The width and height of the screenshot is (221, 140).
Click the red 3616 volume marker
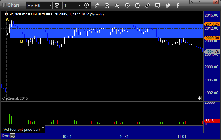(x=212, y=121)
